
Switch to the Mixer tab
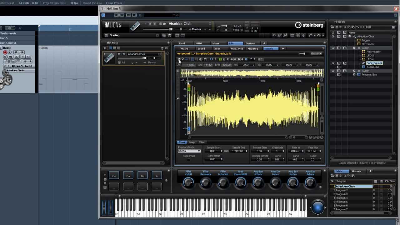(216, 43)
